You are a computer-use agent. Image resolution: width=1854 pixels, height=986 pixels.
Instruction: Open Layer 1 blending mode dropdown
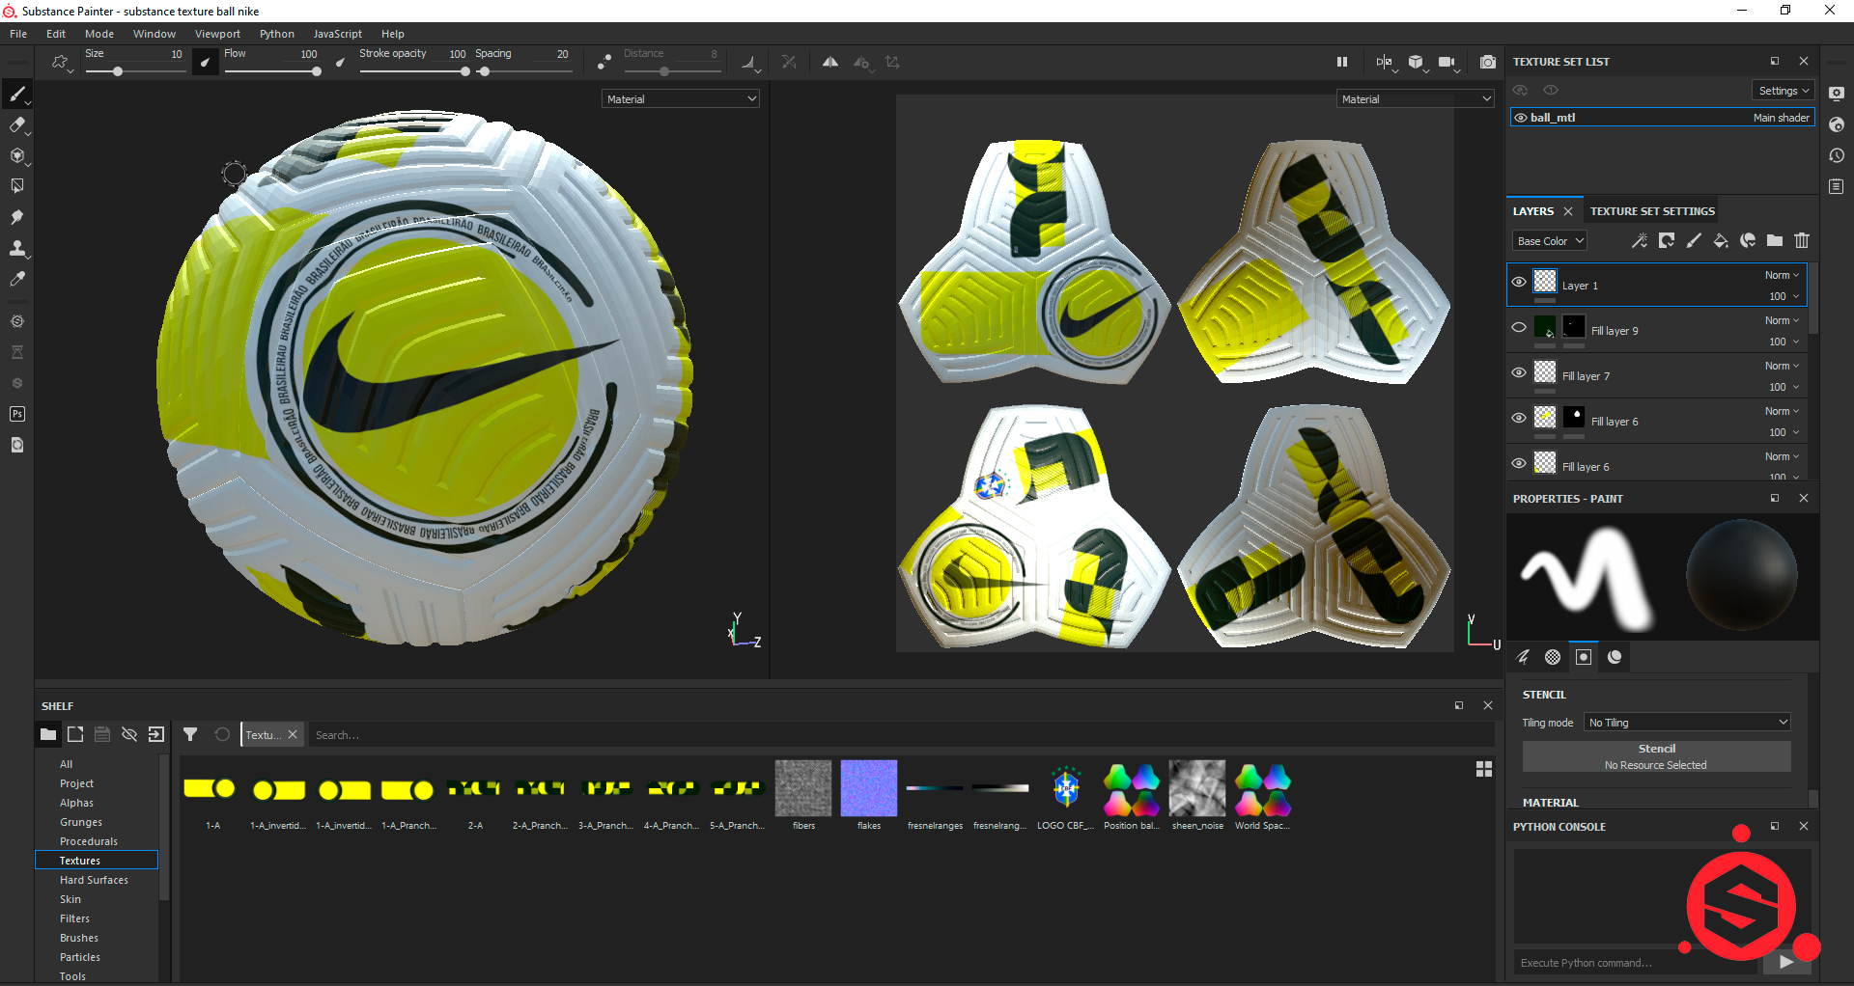(x=1783, y=275)
